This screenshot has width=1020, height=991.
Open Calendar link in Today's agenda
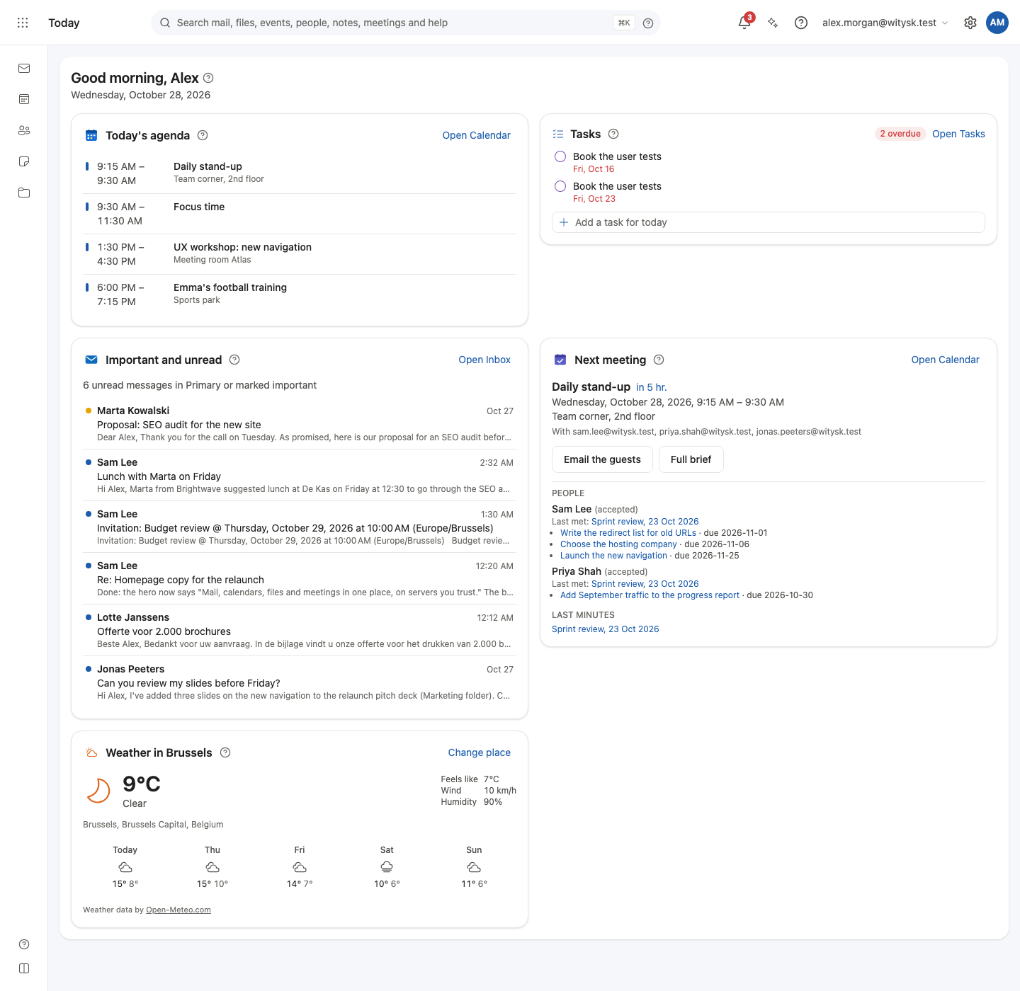click(476, 135)
